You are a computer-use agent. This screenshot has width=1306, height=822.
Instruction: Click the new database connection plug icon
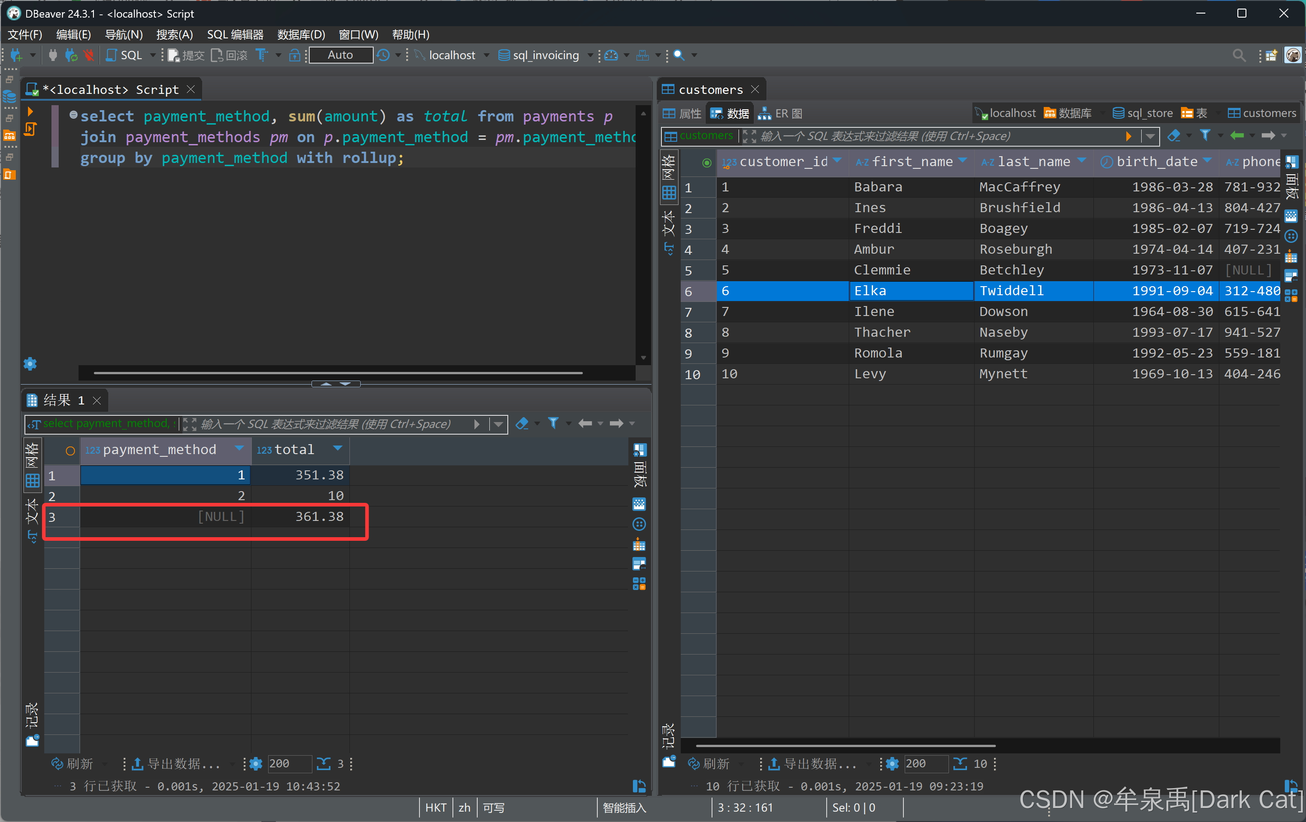click(x=16, y=56)
